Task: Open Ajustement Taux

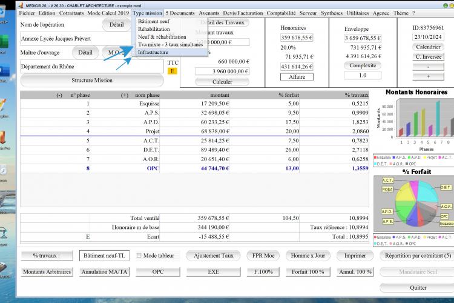Action: (x=214, y=256)
